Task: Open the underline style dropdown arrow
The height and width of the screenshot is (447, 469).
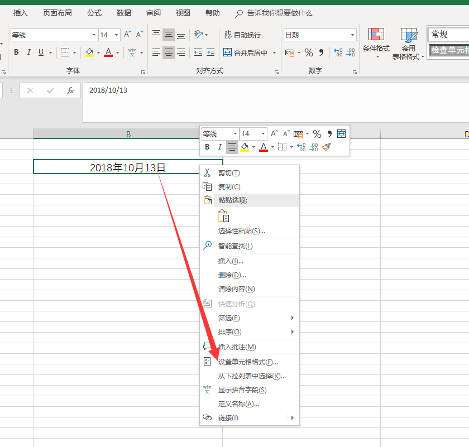Action: pyautogui.click(x=50, y=52)
